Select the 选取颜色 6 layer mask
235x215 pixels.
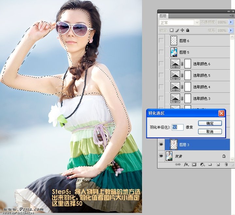(188, 64)
